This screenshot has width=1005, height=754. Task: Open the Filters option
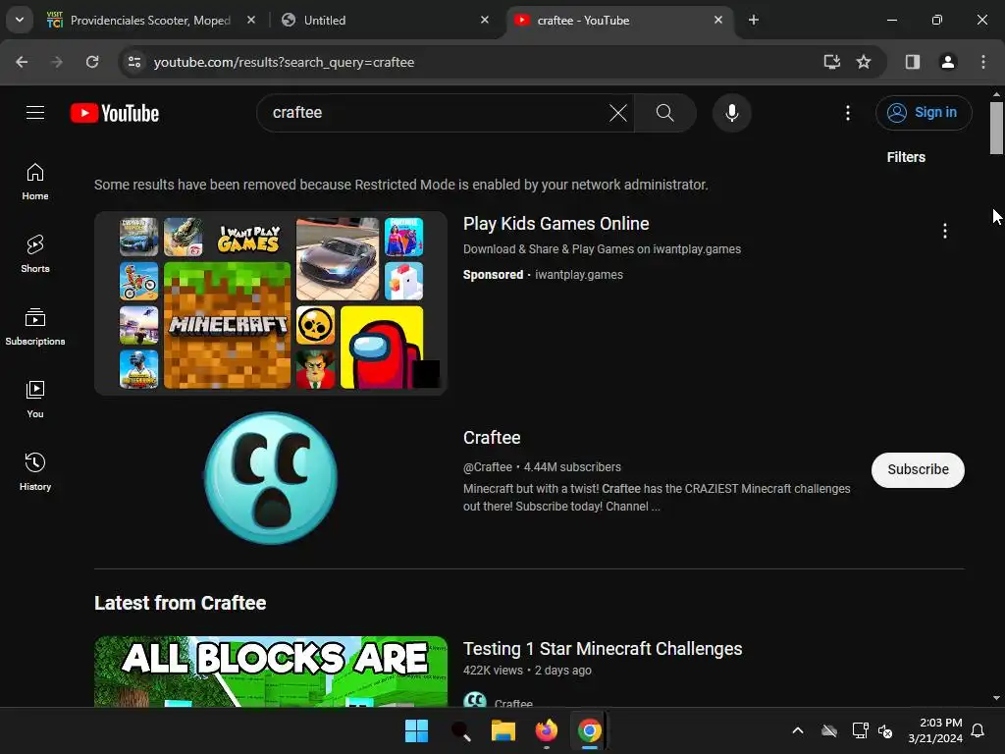[906, 157]
